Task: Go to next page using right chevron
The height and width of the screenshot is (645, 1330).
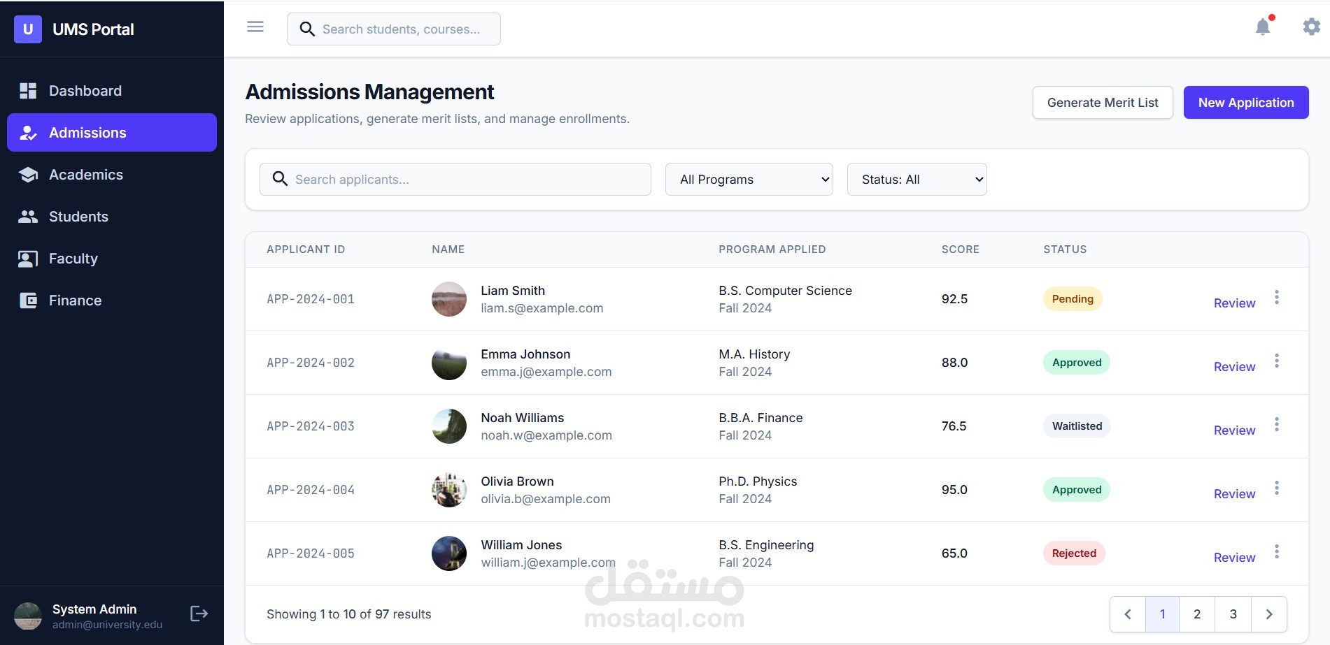Action: 1269,614
